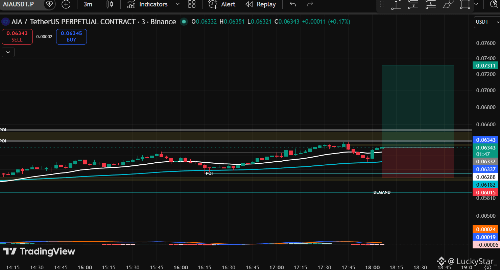
Task: Click the 16:00 time axis label
Action: pos(181,267)
